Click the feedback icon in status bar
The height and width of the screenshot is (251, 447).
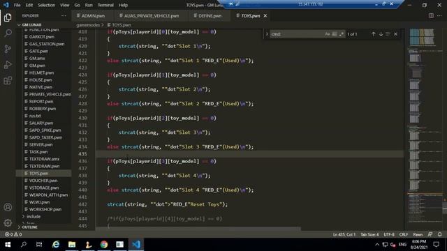(430, 234)
